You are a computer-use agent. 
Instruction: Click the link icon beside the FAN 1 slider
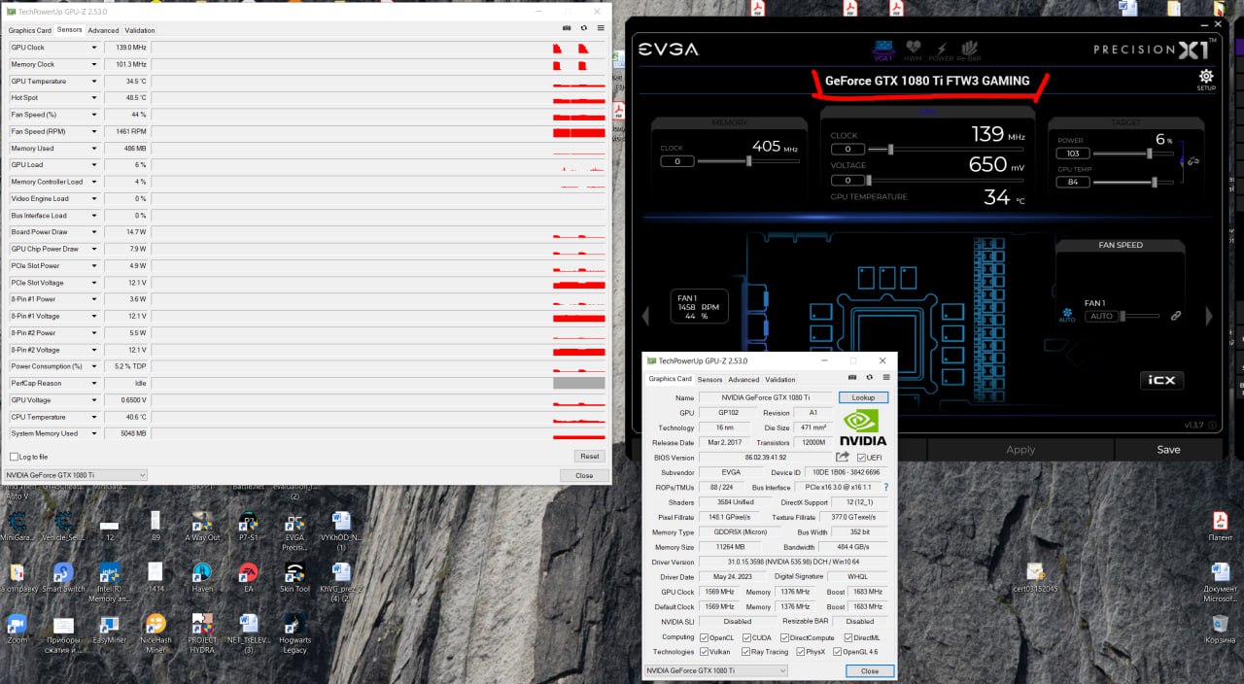[x=1176, y=316]
